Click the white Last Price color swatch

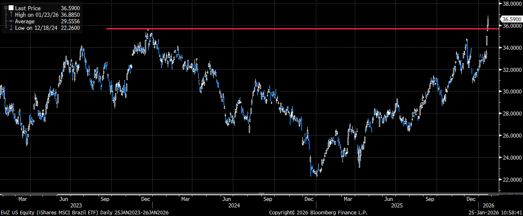[11, 8]
